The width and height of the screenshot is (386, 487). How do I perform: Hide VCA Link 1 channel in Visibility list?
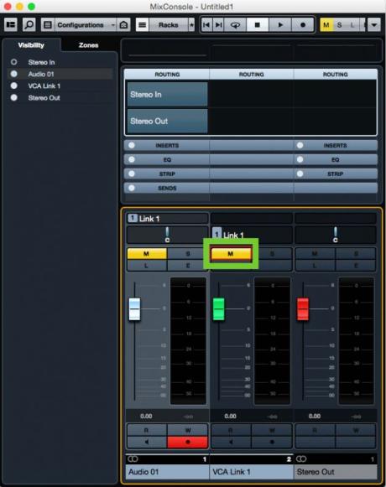(x=14, y=85)
